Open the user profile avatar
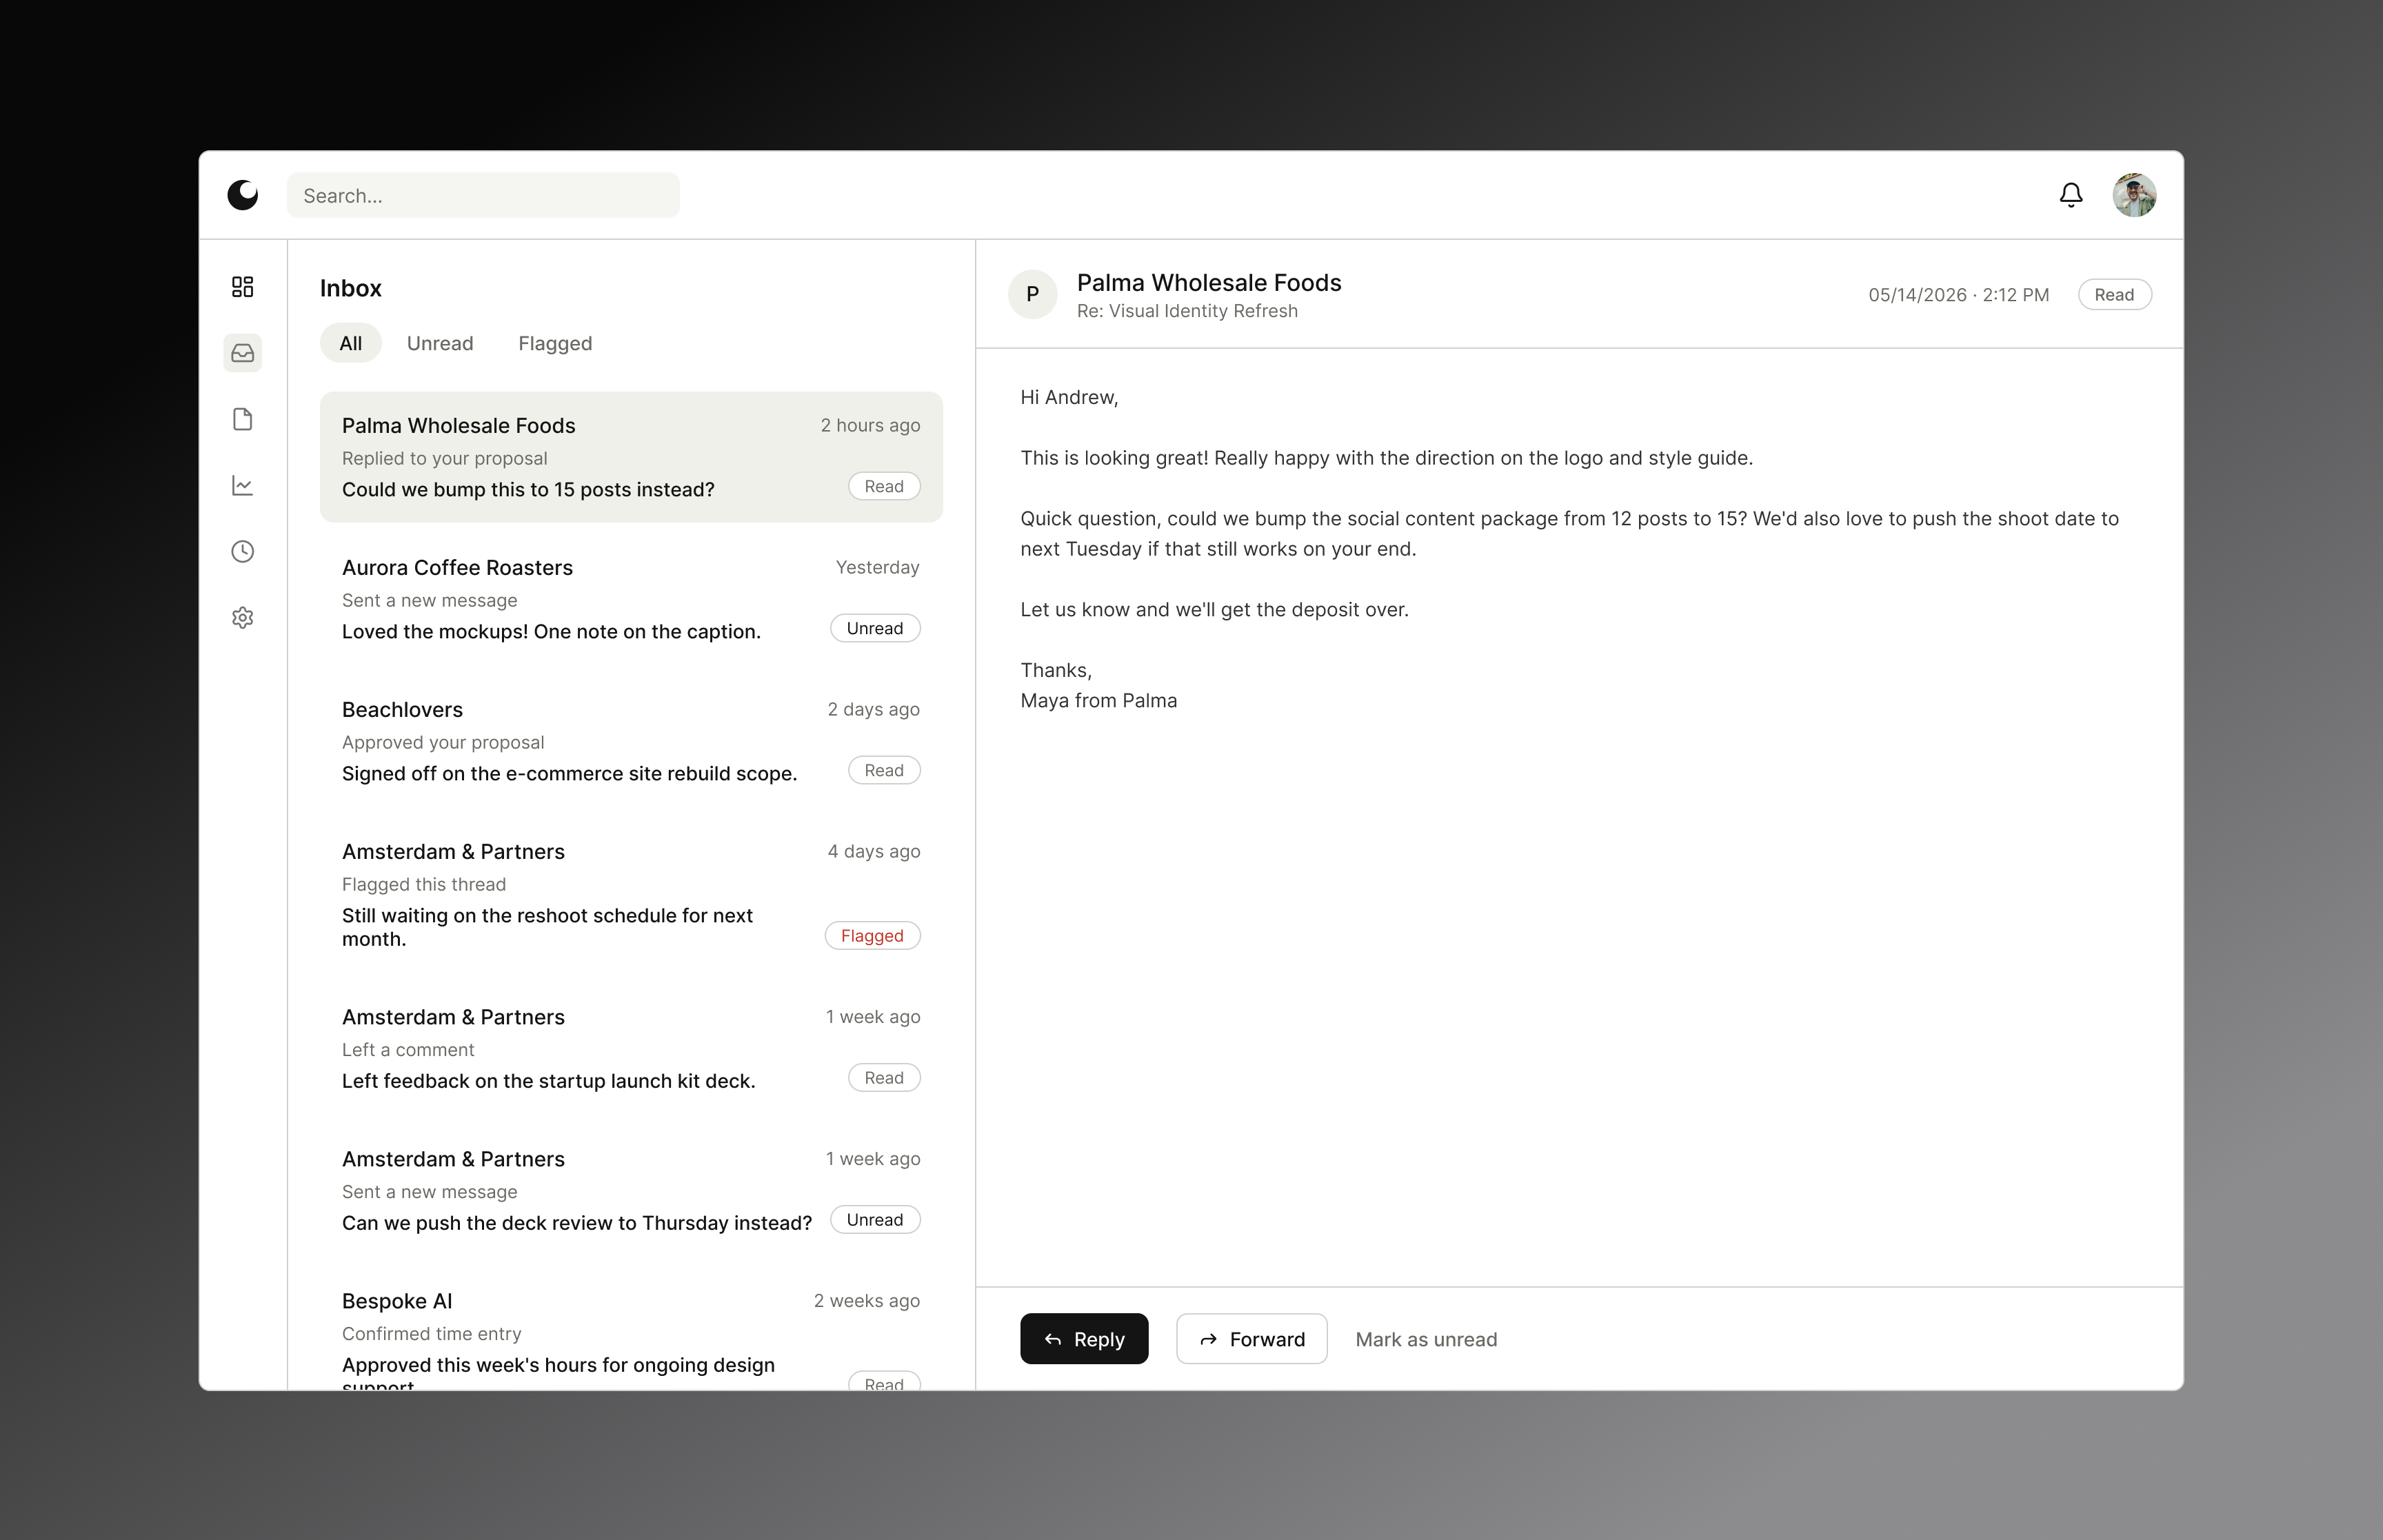Image resolution: width=2383 pixels, height=1540 pixels. (x=2134, y=195)
